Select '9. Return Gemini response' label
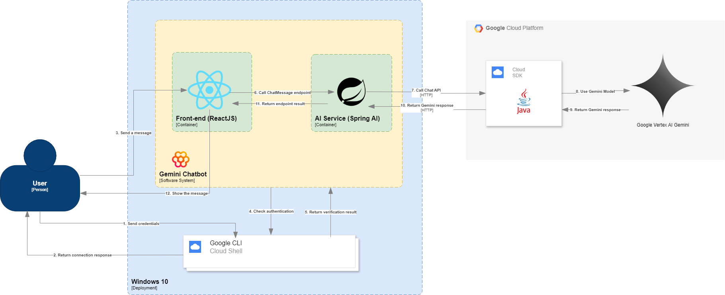Viewport: 725px width, 295px height. [x=595, y=110]
